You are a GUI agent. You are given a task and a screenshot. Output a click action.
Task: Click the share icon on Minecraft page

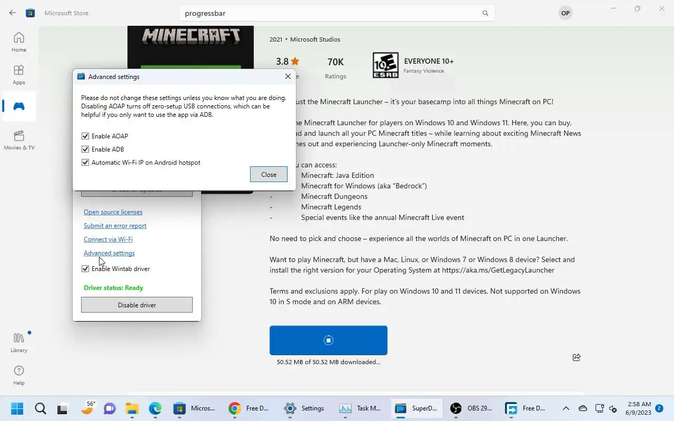(577, 357)
